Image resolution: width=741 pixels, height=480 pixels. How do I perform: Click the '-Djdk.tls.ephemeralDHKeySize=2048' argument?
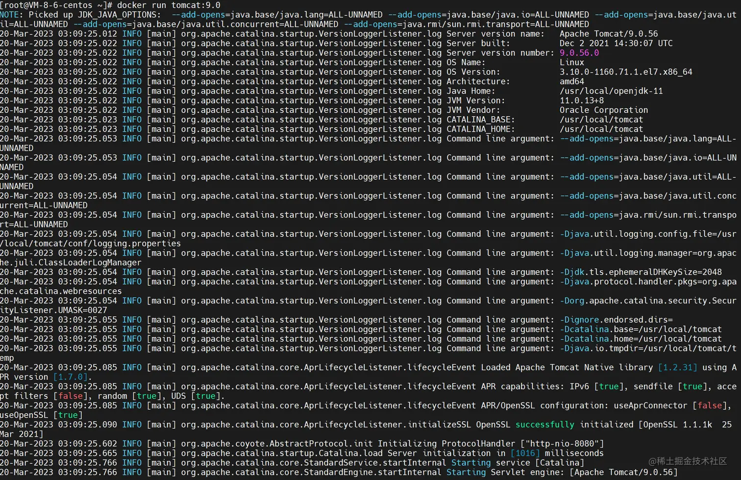[x=641, y=272]
